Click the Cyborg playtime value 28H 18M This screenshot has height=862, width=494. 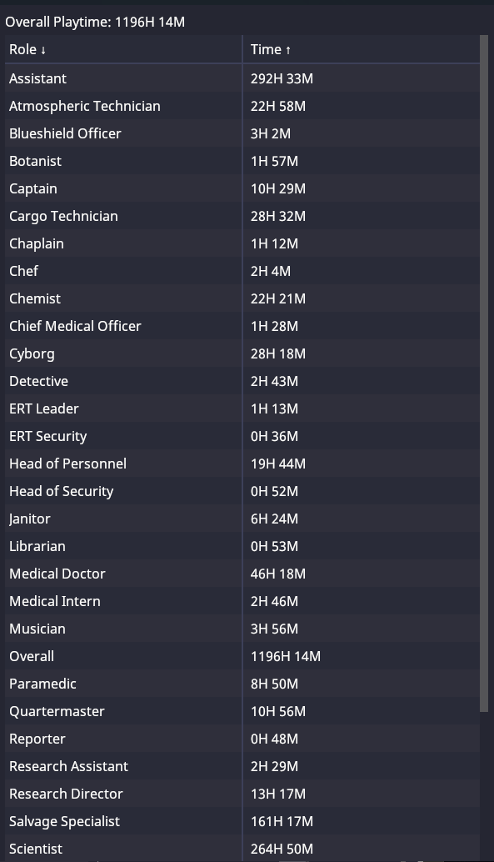click(278, 353)
